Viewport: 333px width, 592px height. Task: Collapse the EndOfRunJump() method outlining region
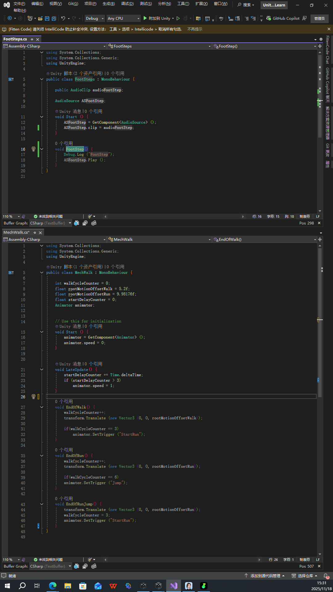tap(42, 504)
